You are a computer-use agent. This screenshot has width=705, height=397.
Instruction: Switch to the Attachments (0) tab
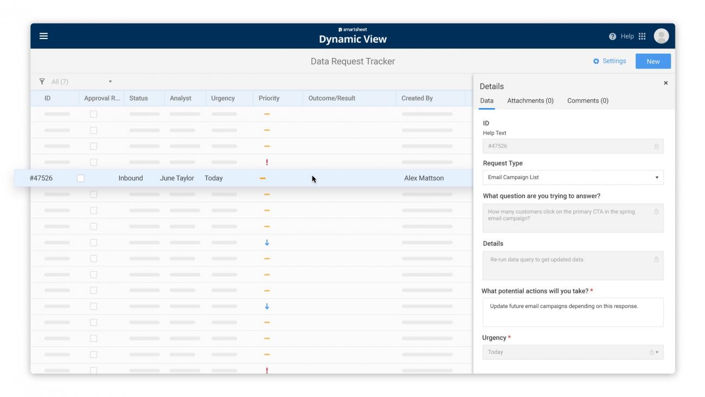tap(530, 101)
